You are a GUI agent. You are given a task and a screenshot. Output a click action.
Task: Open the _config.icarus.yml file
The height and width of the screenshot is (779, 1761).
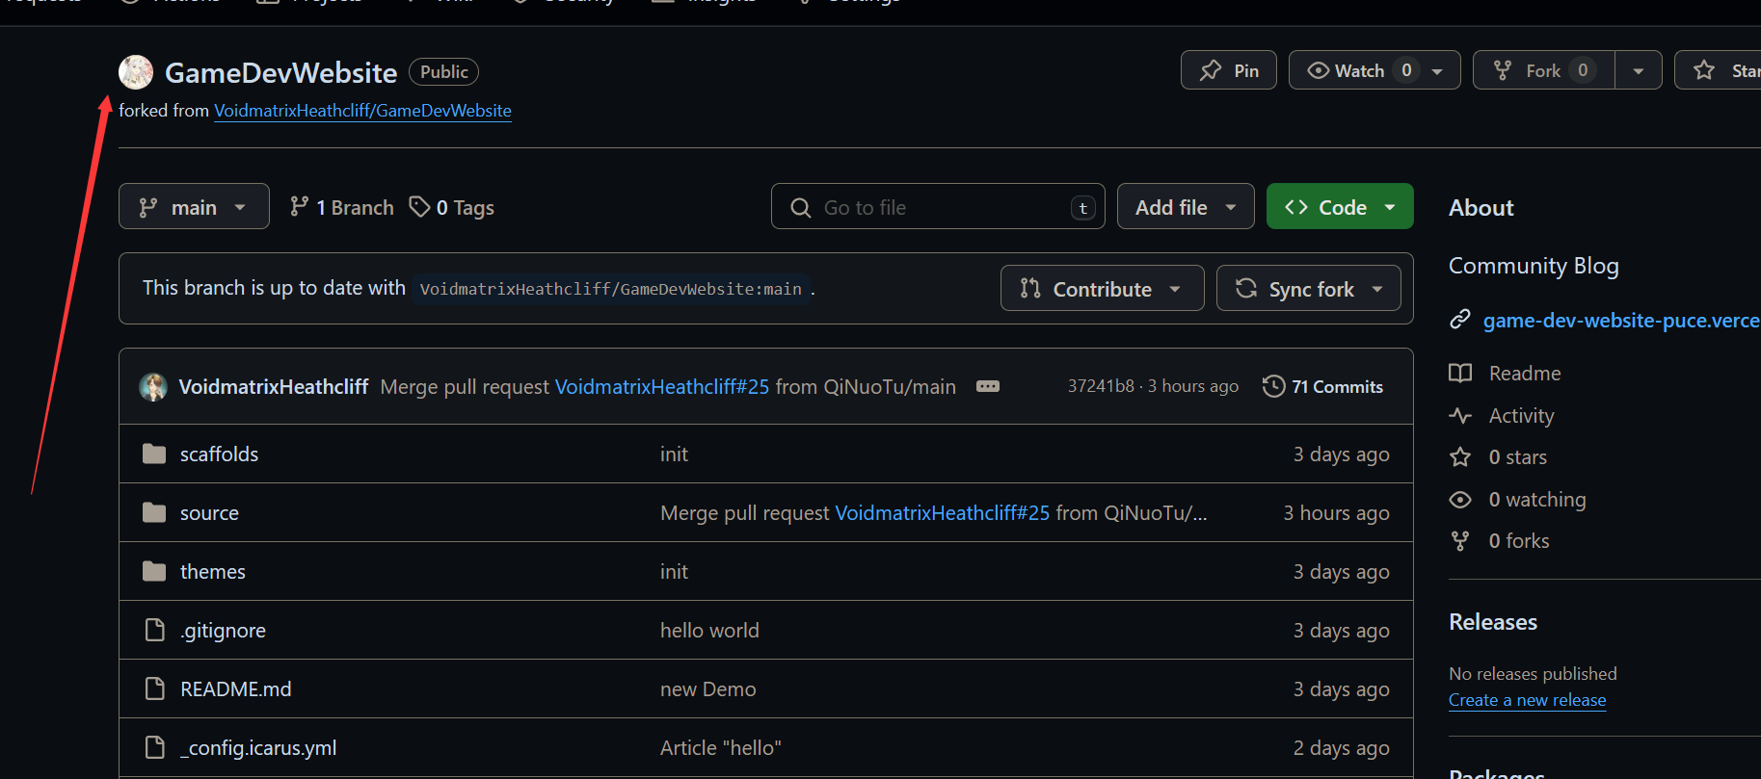(x=258, y=747)
